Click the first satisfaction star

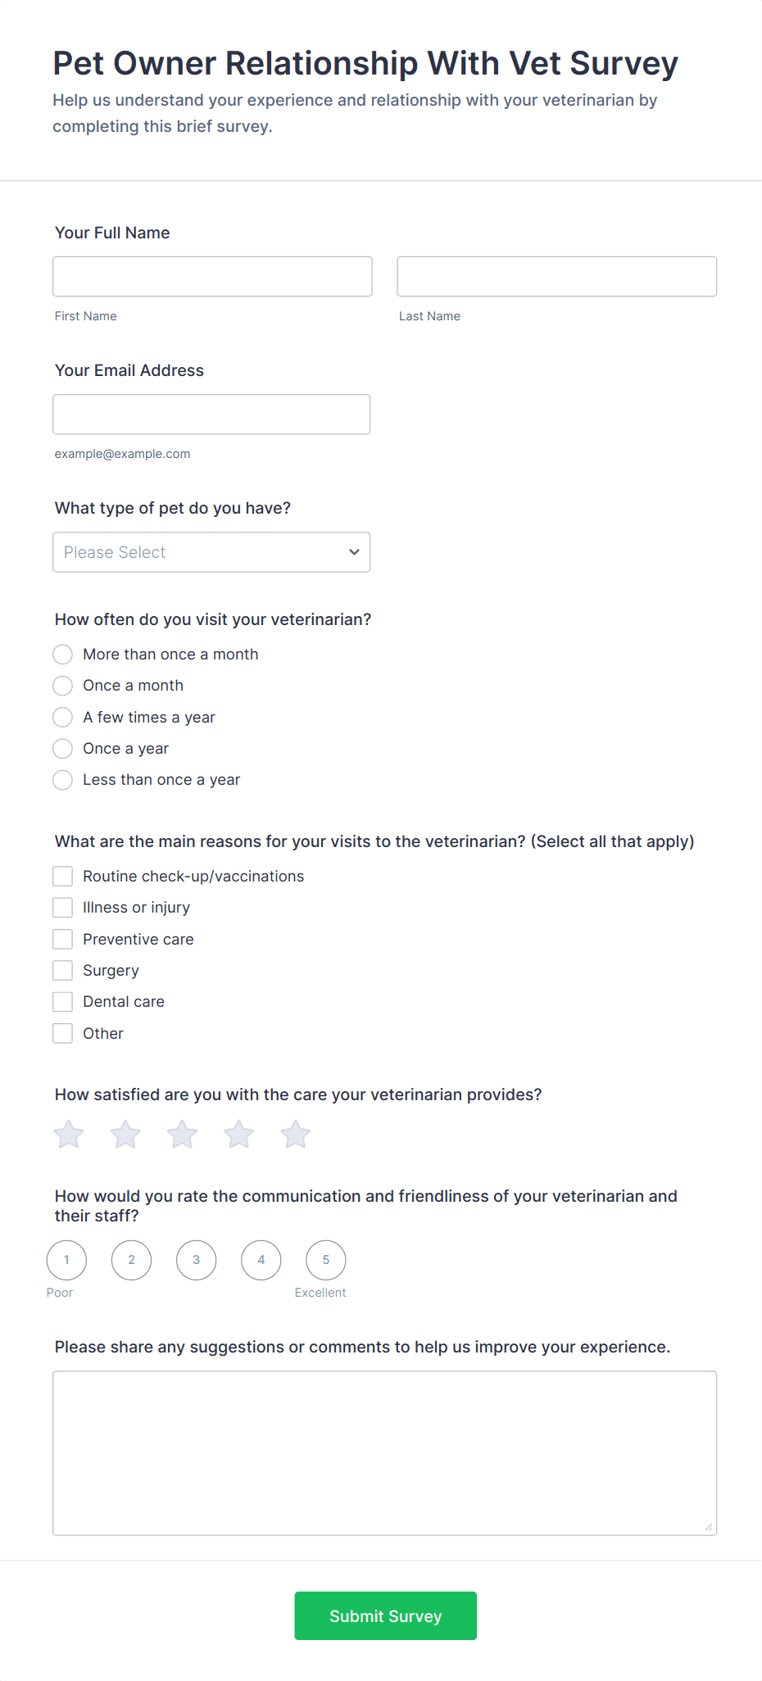click(69, 1135)
